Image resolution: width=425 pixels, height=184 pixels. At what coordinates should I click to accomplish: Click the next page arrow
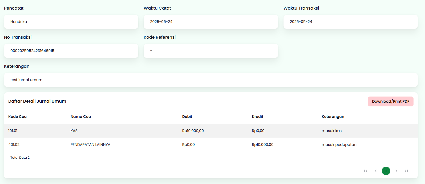[396, 171]
